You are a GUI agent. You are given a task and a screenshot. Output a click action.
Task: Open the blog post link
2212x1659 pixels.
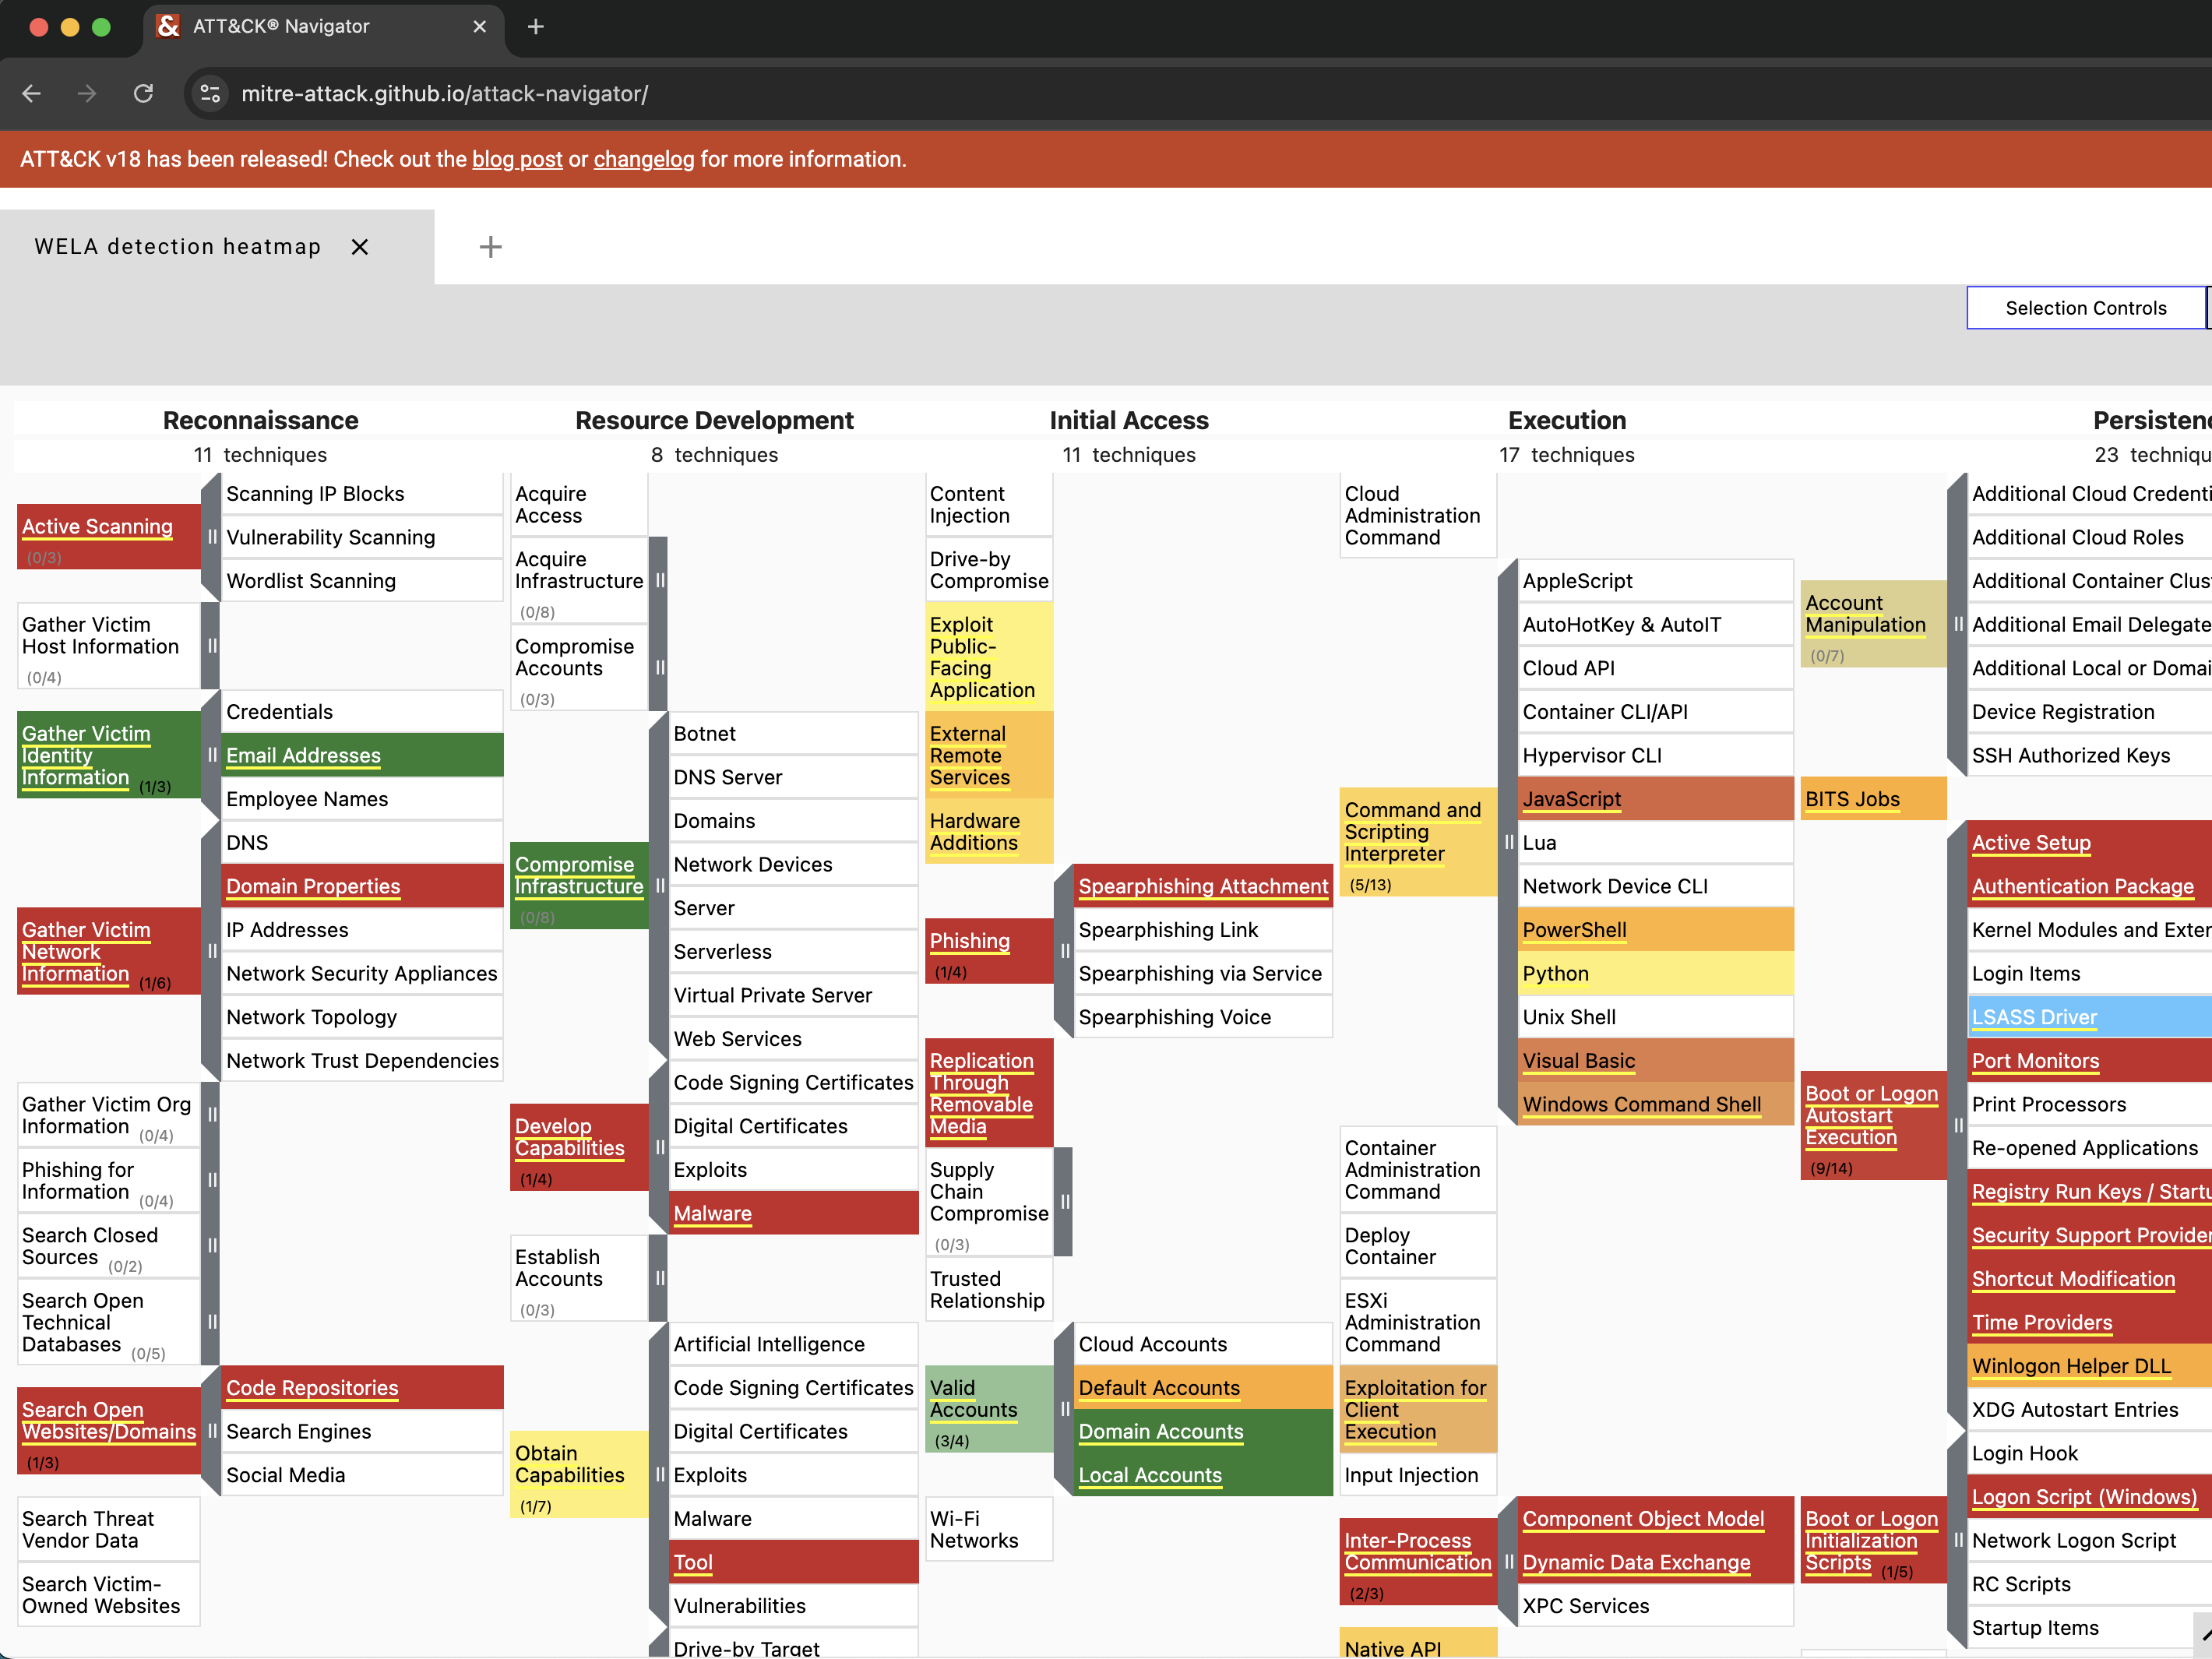(516, 160)
